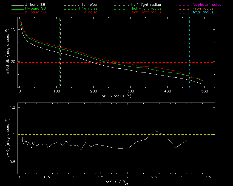
Task: Click the J half-light radius legend text
Action: 144,5
